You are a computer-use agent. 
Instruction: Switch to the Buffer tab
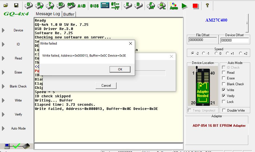(x=69, y=14)
